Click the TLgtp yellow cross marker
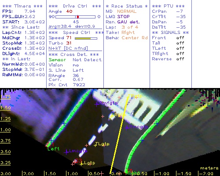The image size is (220, 176). coord(95,145)
